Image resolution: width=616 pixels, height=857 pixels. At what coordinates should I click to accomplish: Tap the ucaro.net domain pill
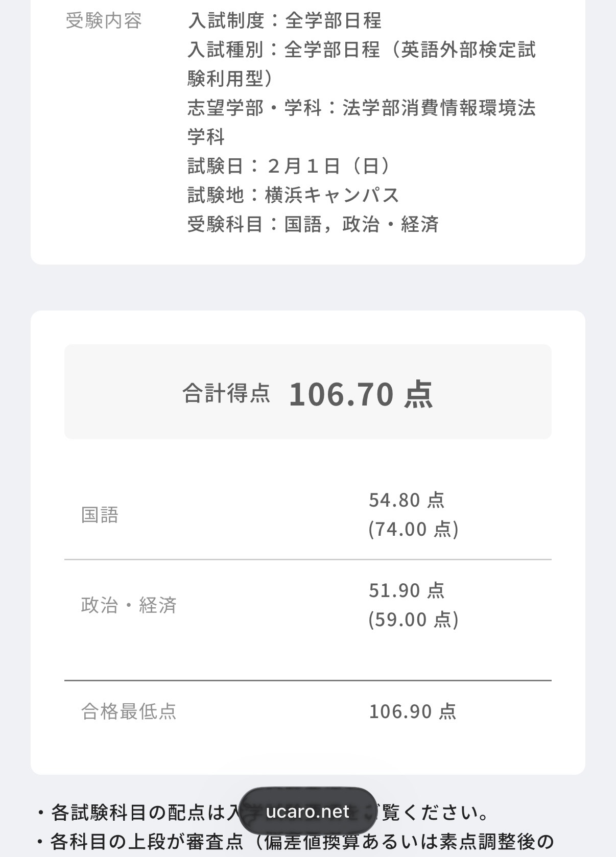[307, 812]
